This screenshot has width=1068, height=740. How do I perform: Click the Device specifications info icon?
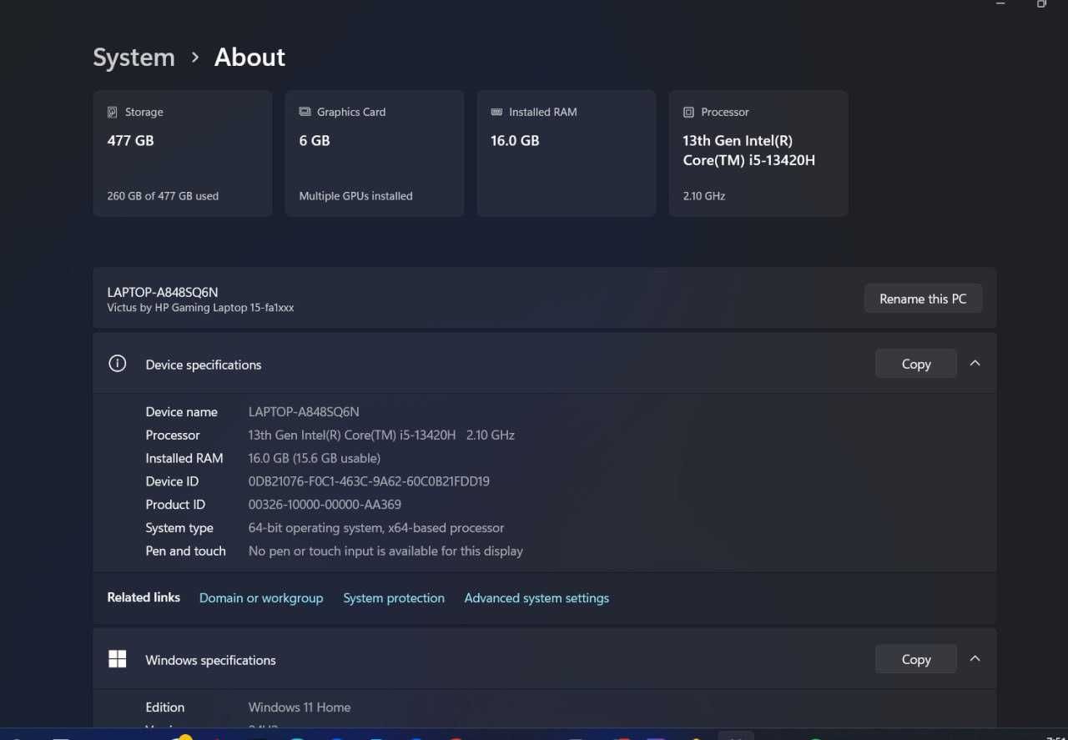pos(118,364)
